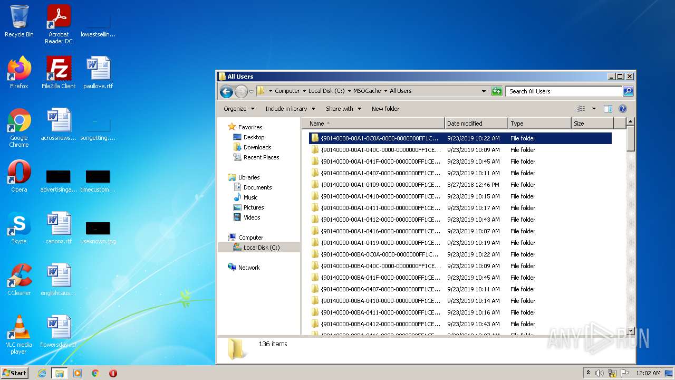Toggle the preview pane button
The width and height of the screenshot is (675, 380).
607,109
